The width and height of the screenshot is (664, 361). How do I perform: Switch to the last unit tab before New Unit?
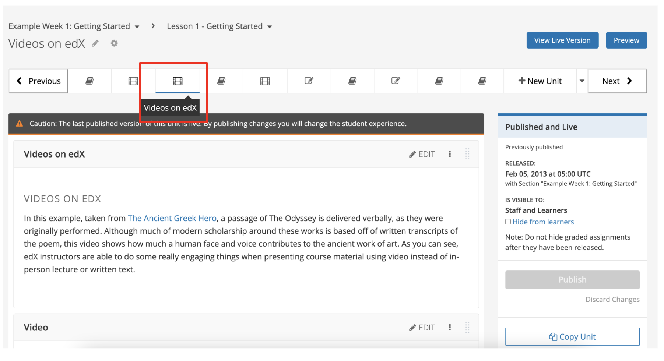[x=482, y=81]
